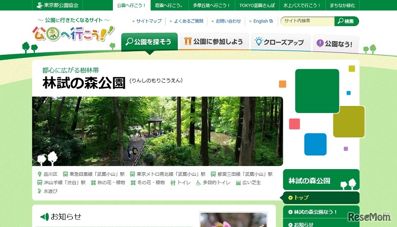397x227 pixels.
Task: Open the 水上バスで行こう！ tab
Action: click(x=302, y=5)
